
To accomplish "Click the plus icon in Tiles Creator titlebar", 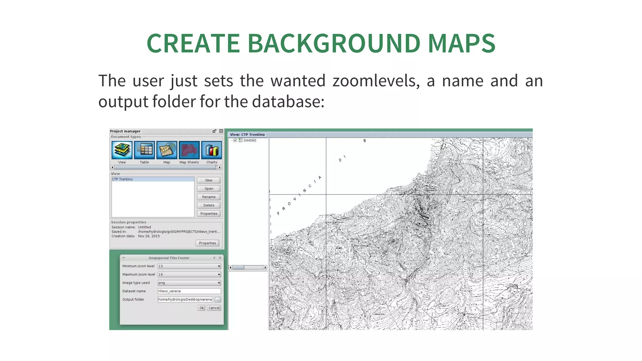I will [x=214, y=258].
